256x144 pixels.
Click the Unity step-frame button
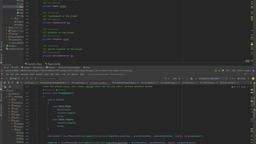pyautogui.click(x=187, y=78)
